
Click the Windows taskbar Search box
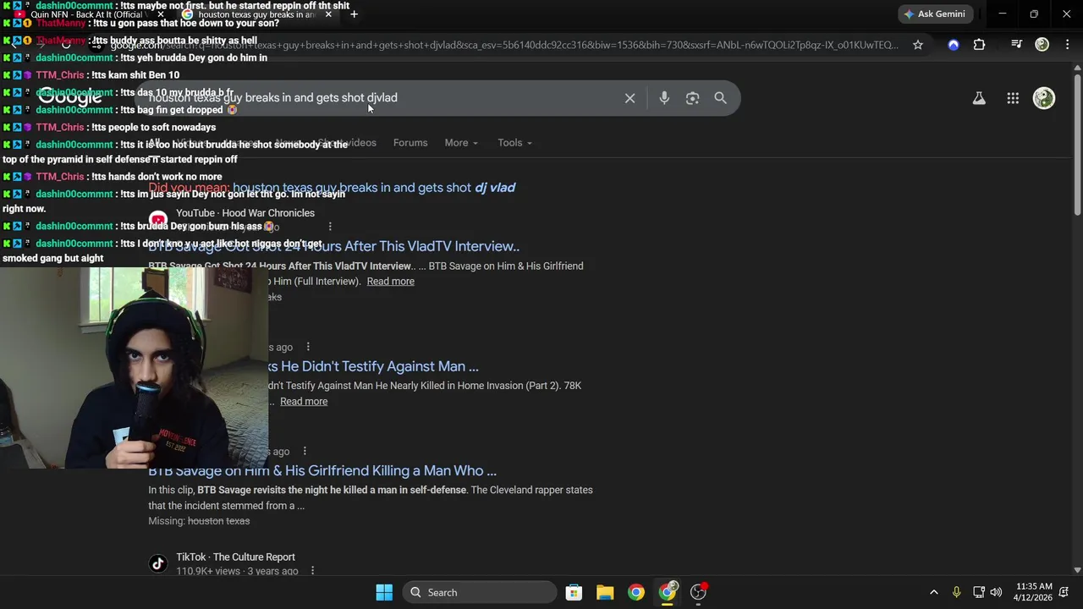pyautogui.click(x=479, y=592)
